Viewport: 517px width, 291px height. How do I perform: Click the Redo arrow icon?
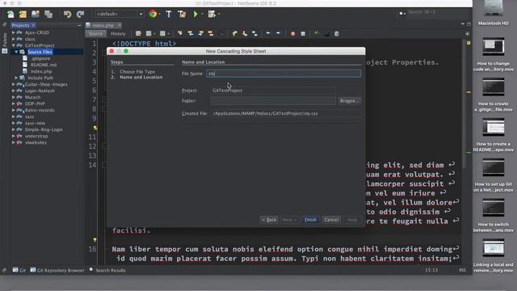click(80, 15)
